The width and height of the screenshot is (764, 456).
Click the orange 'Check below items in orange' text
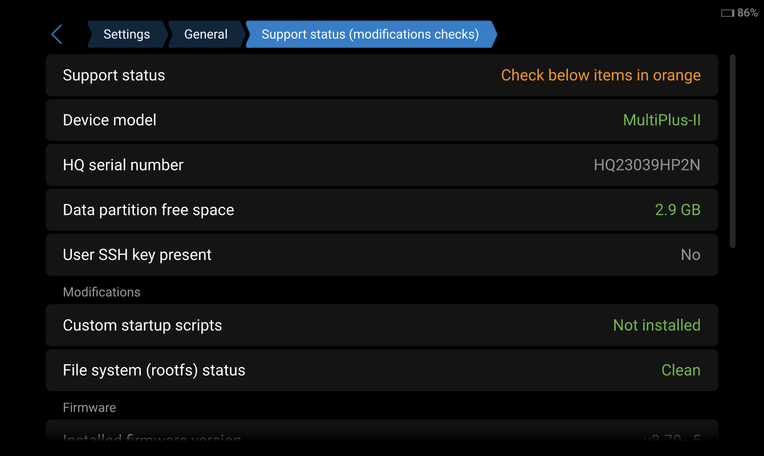point(600,75)
